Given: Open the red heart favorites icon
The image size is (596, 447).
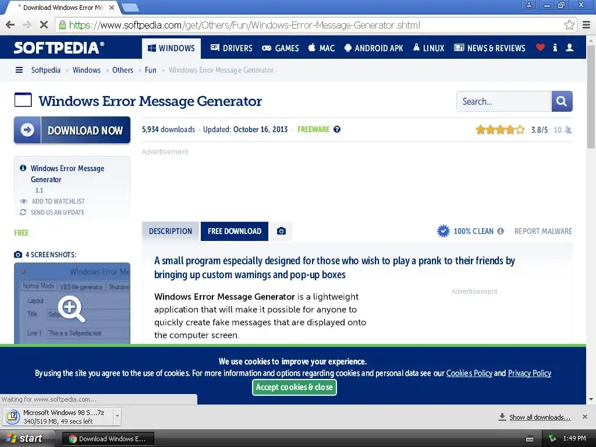Looking at the screenshot, I should point(540,48).
